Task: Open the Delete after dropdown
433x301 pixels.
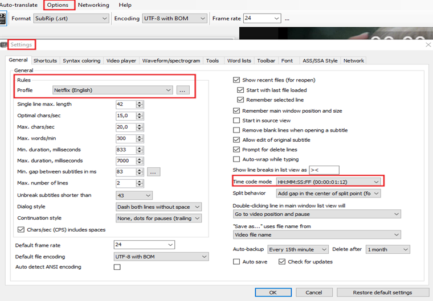Action: [388, 249]
